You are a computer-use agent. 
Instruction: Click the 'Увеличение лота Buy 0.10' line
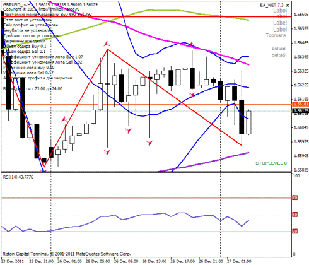point(28,68)
